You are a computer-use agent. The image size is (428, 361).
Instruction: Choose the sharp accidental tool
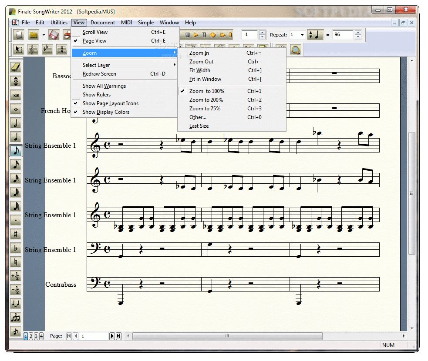(x=16, y=234)
